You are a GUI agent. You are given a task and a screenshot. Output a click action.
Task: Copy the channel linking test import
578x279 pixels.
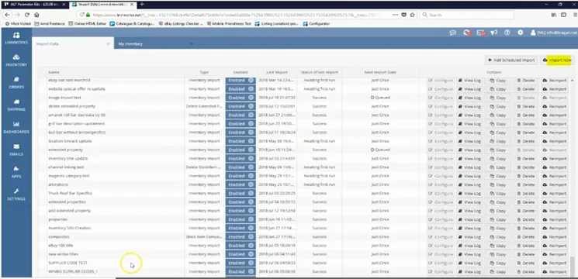tap(497, 167)
